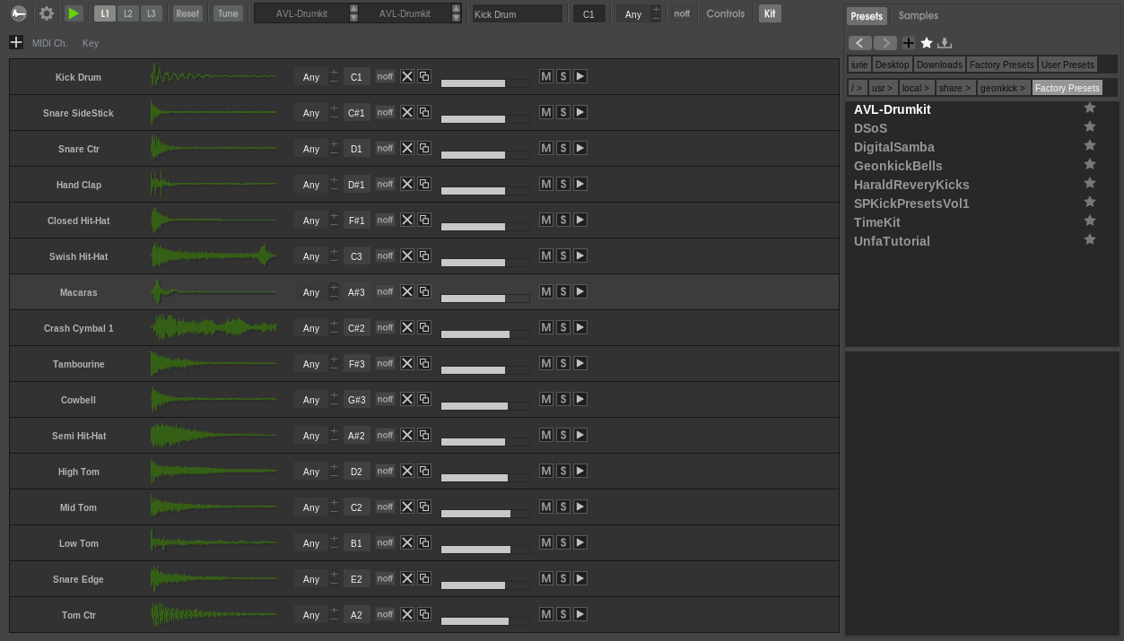Solo the Tambourine instrument
This screenshot has height=641, width=1124.
[x=563, y=363]
